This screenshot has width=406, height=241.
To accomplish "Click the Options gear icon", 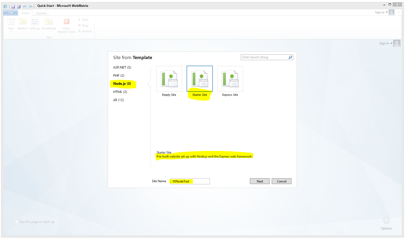I will [x=386, y=220].
